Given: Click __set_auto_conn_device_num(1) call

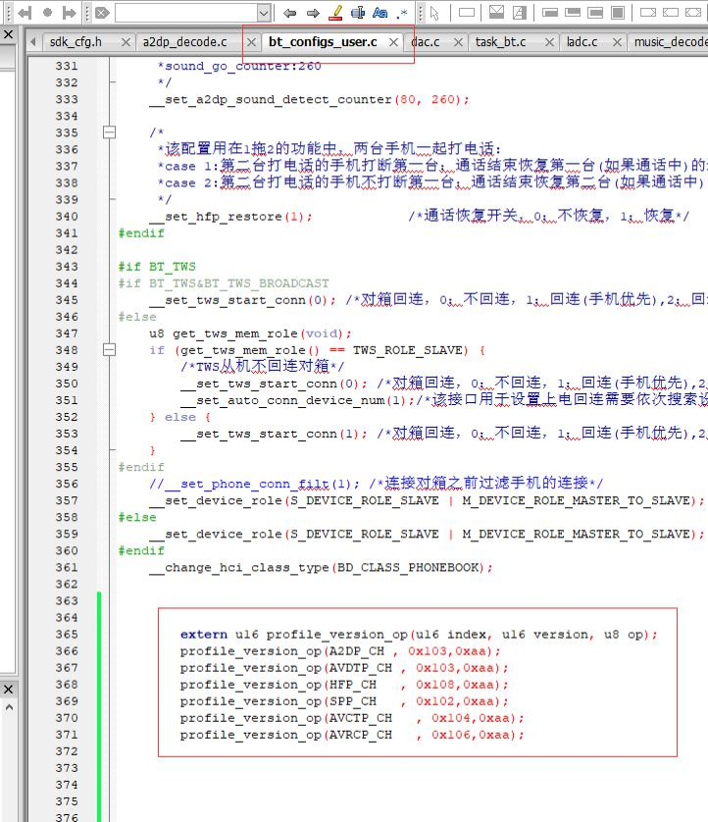Looking at the screenshot, I should (298, 400).
